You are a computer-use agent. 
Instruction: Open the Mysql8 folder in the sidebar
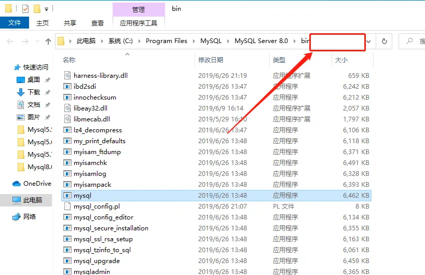39,167
